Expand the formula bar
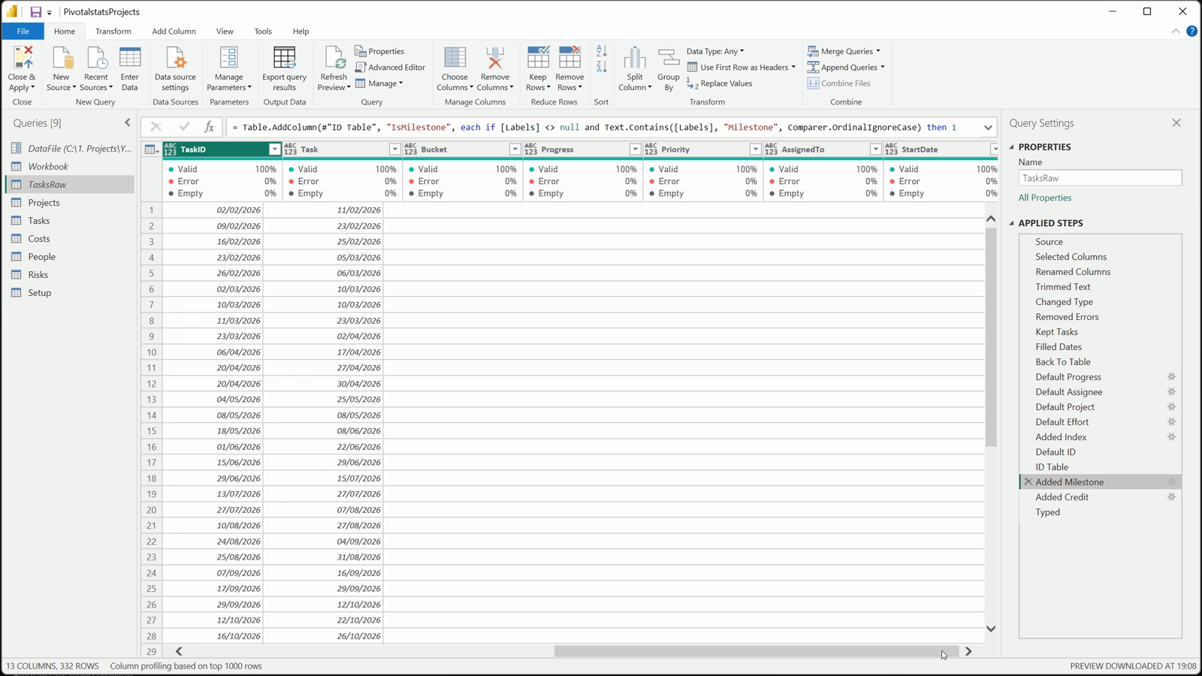The image size is (1202, 676). click(988, 128)
